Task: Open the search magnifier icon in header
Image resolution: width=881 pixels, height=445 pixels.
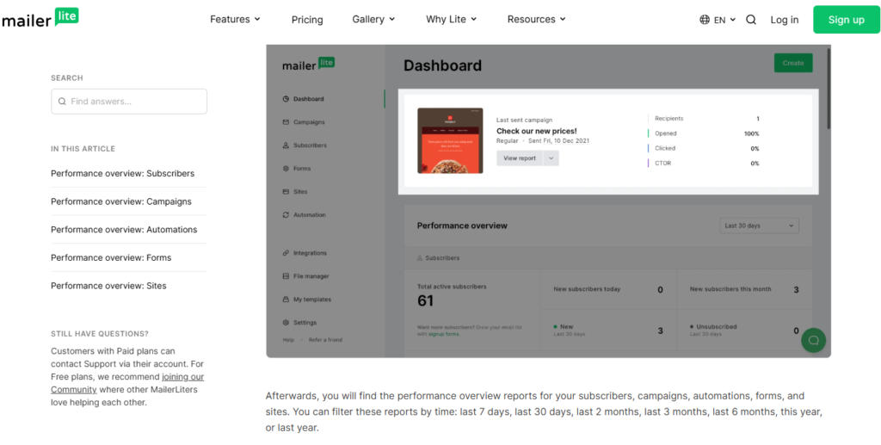Action: [750, 20]
